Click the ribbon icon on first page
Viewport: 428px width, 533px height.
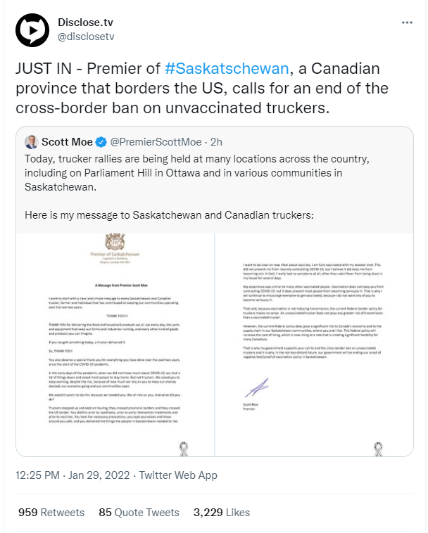tap(184, 449)
